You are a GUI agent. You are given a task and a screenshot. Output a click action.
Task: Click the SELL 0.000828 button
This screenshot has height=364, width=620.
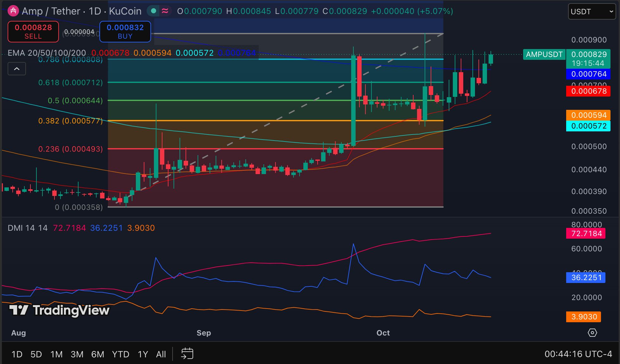[x=33, y=32]
